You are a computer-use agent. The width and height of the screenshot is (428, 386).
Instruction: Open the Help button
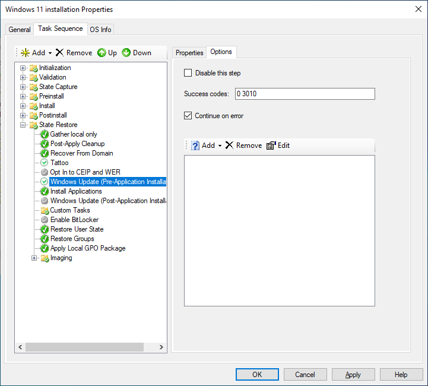[x=401, y=375]
